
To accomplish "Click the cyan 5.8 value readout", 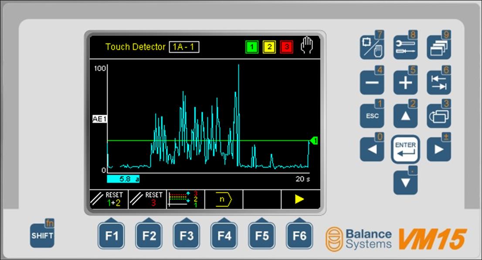I will (123, 179).
